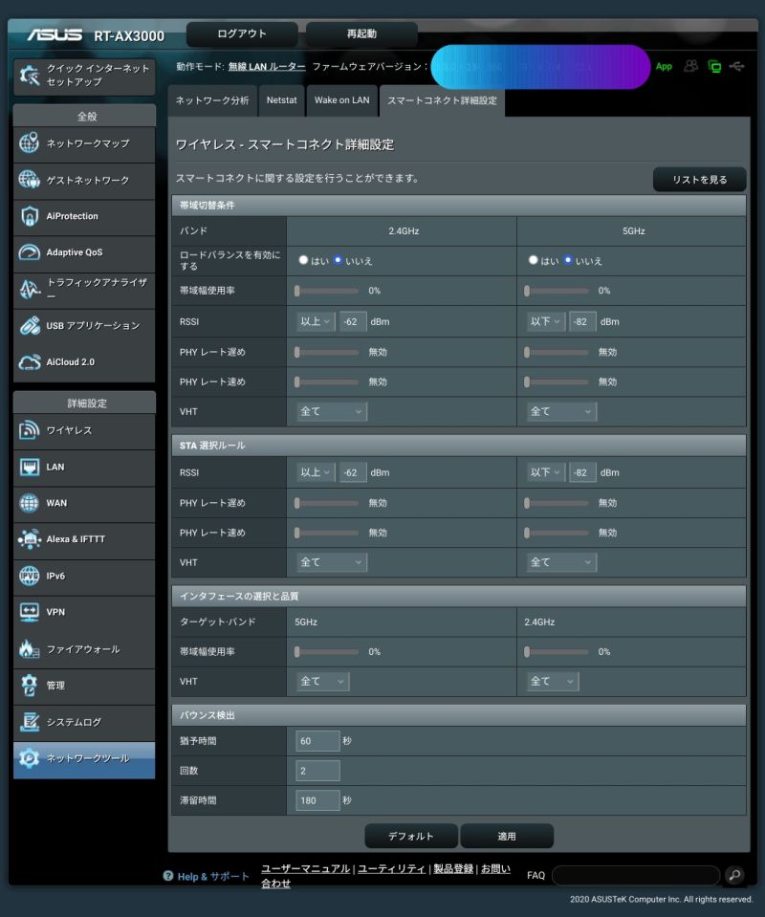This screenshot has height=917, width=765.
Task: Open the AiProtection security panel
Action: pyautogui.click(x=84, y=217)
